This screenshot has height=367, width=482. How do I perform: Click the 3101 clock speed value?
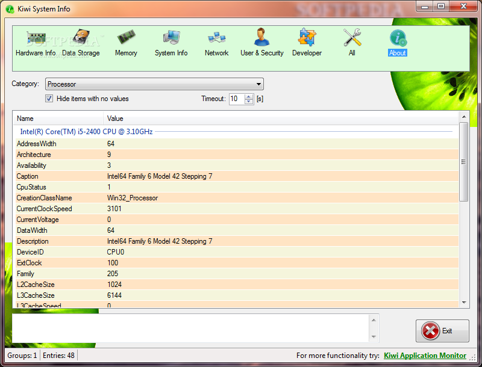(x=114, y=209)
